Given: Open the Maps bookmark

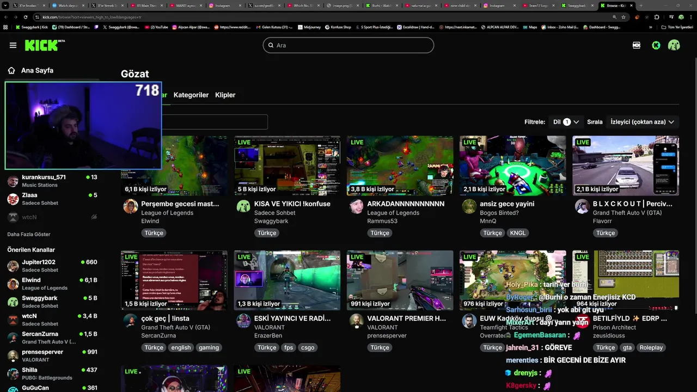Looking at the screenshot, I should 529,27.
